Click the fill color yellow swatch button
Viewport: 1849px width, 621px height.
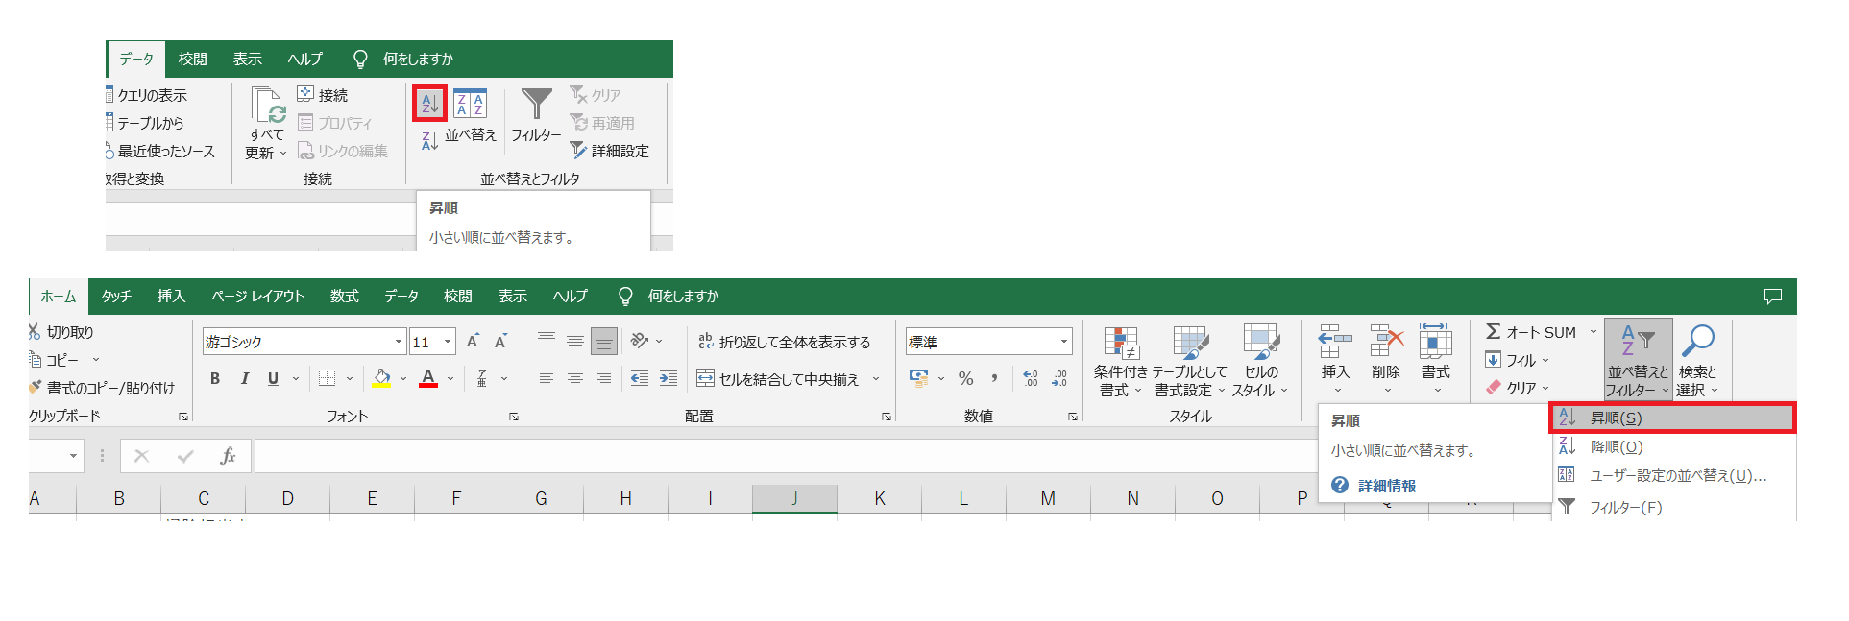(x=381, y=378)
